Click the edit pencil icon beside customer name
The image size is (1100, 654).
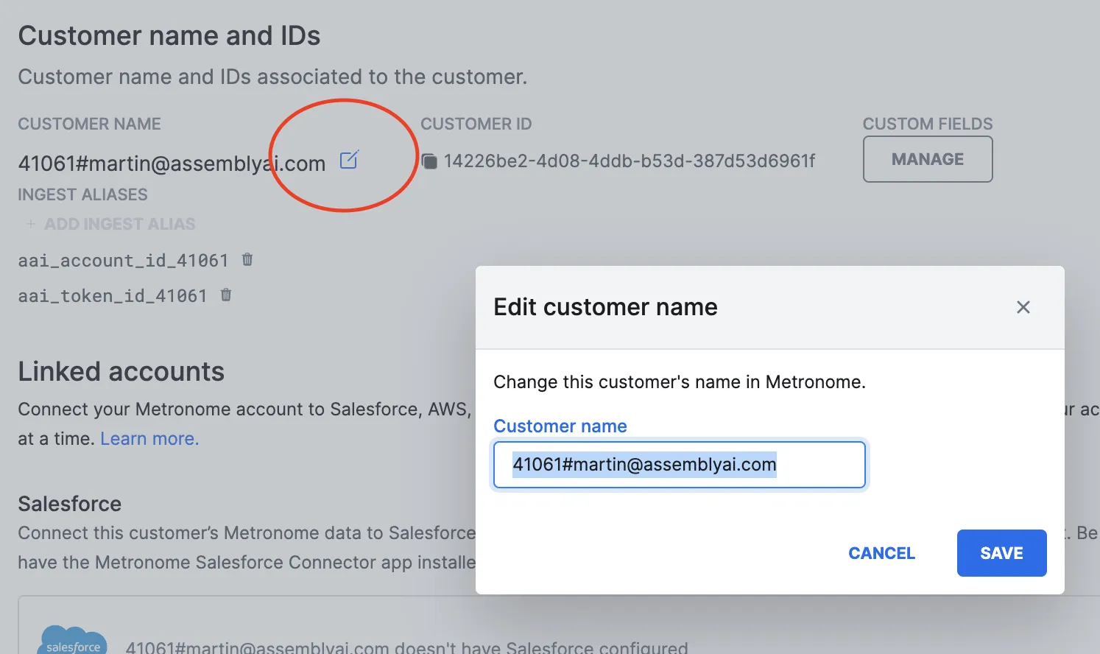[x=349, y=160]
